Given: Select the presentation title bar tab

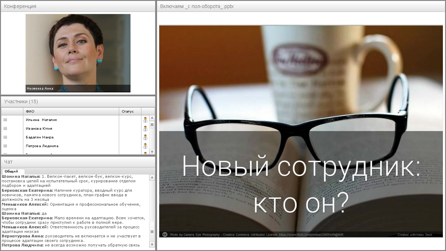Looking at the screenshot, I should coord(197,6).
